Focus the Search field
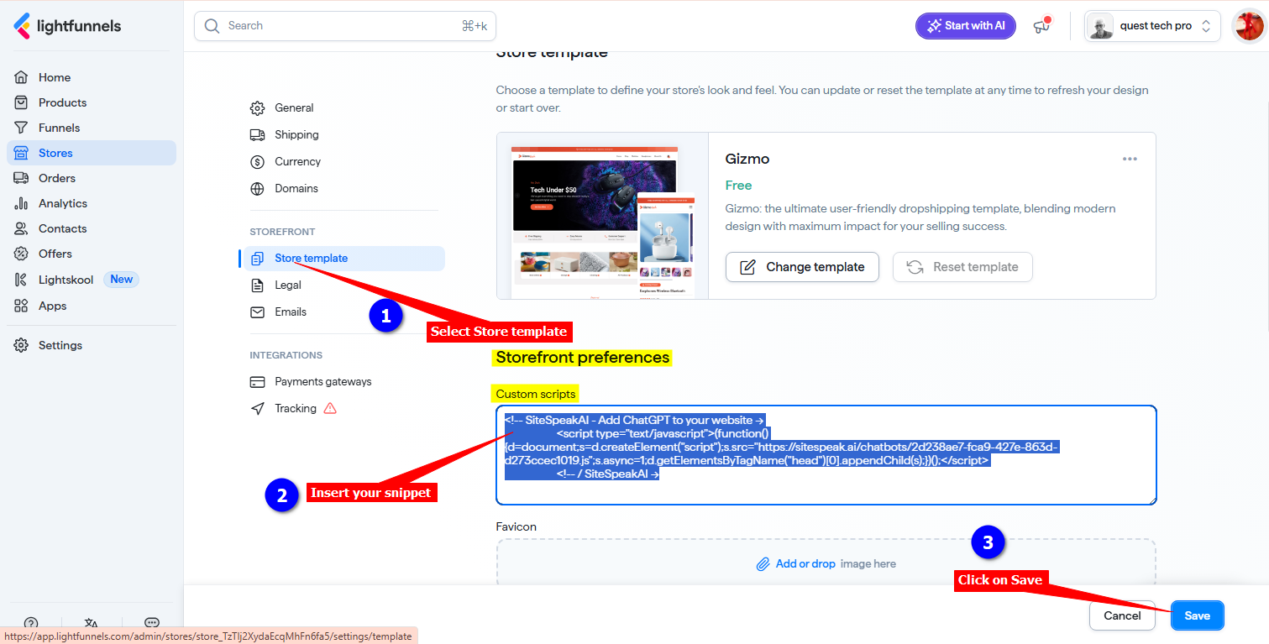 click(x=345, y=26)
